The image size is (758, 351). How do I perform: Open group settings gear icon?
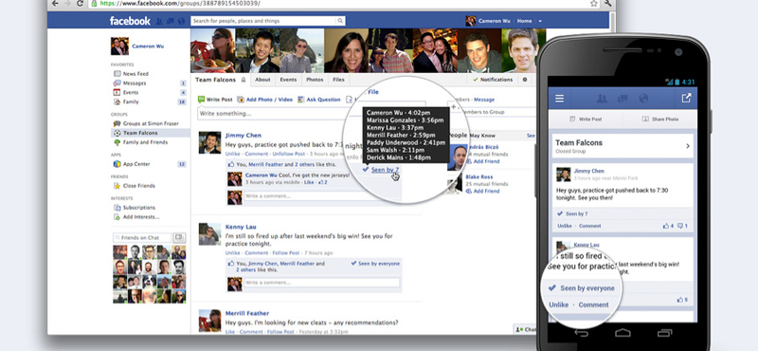pos(525,80)
